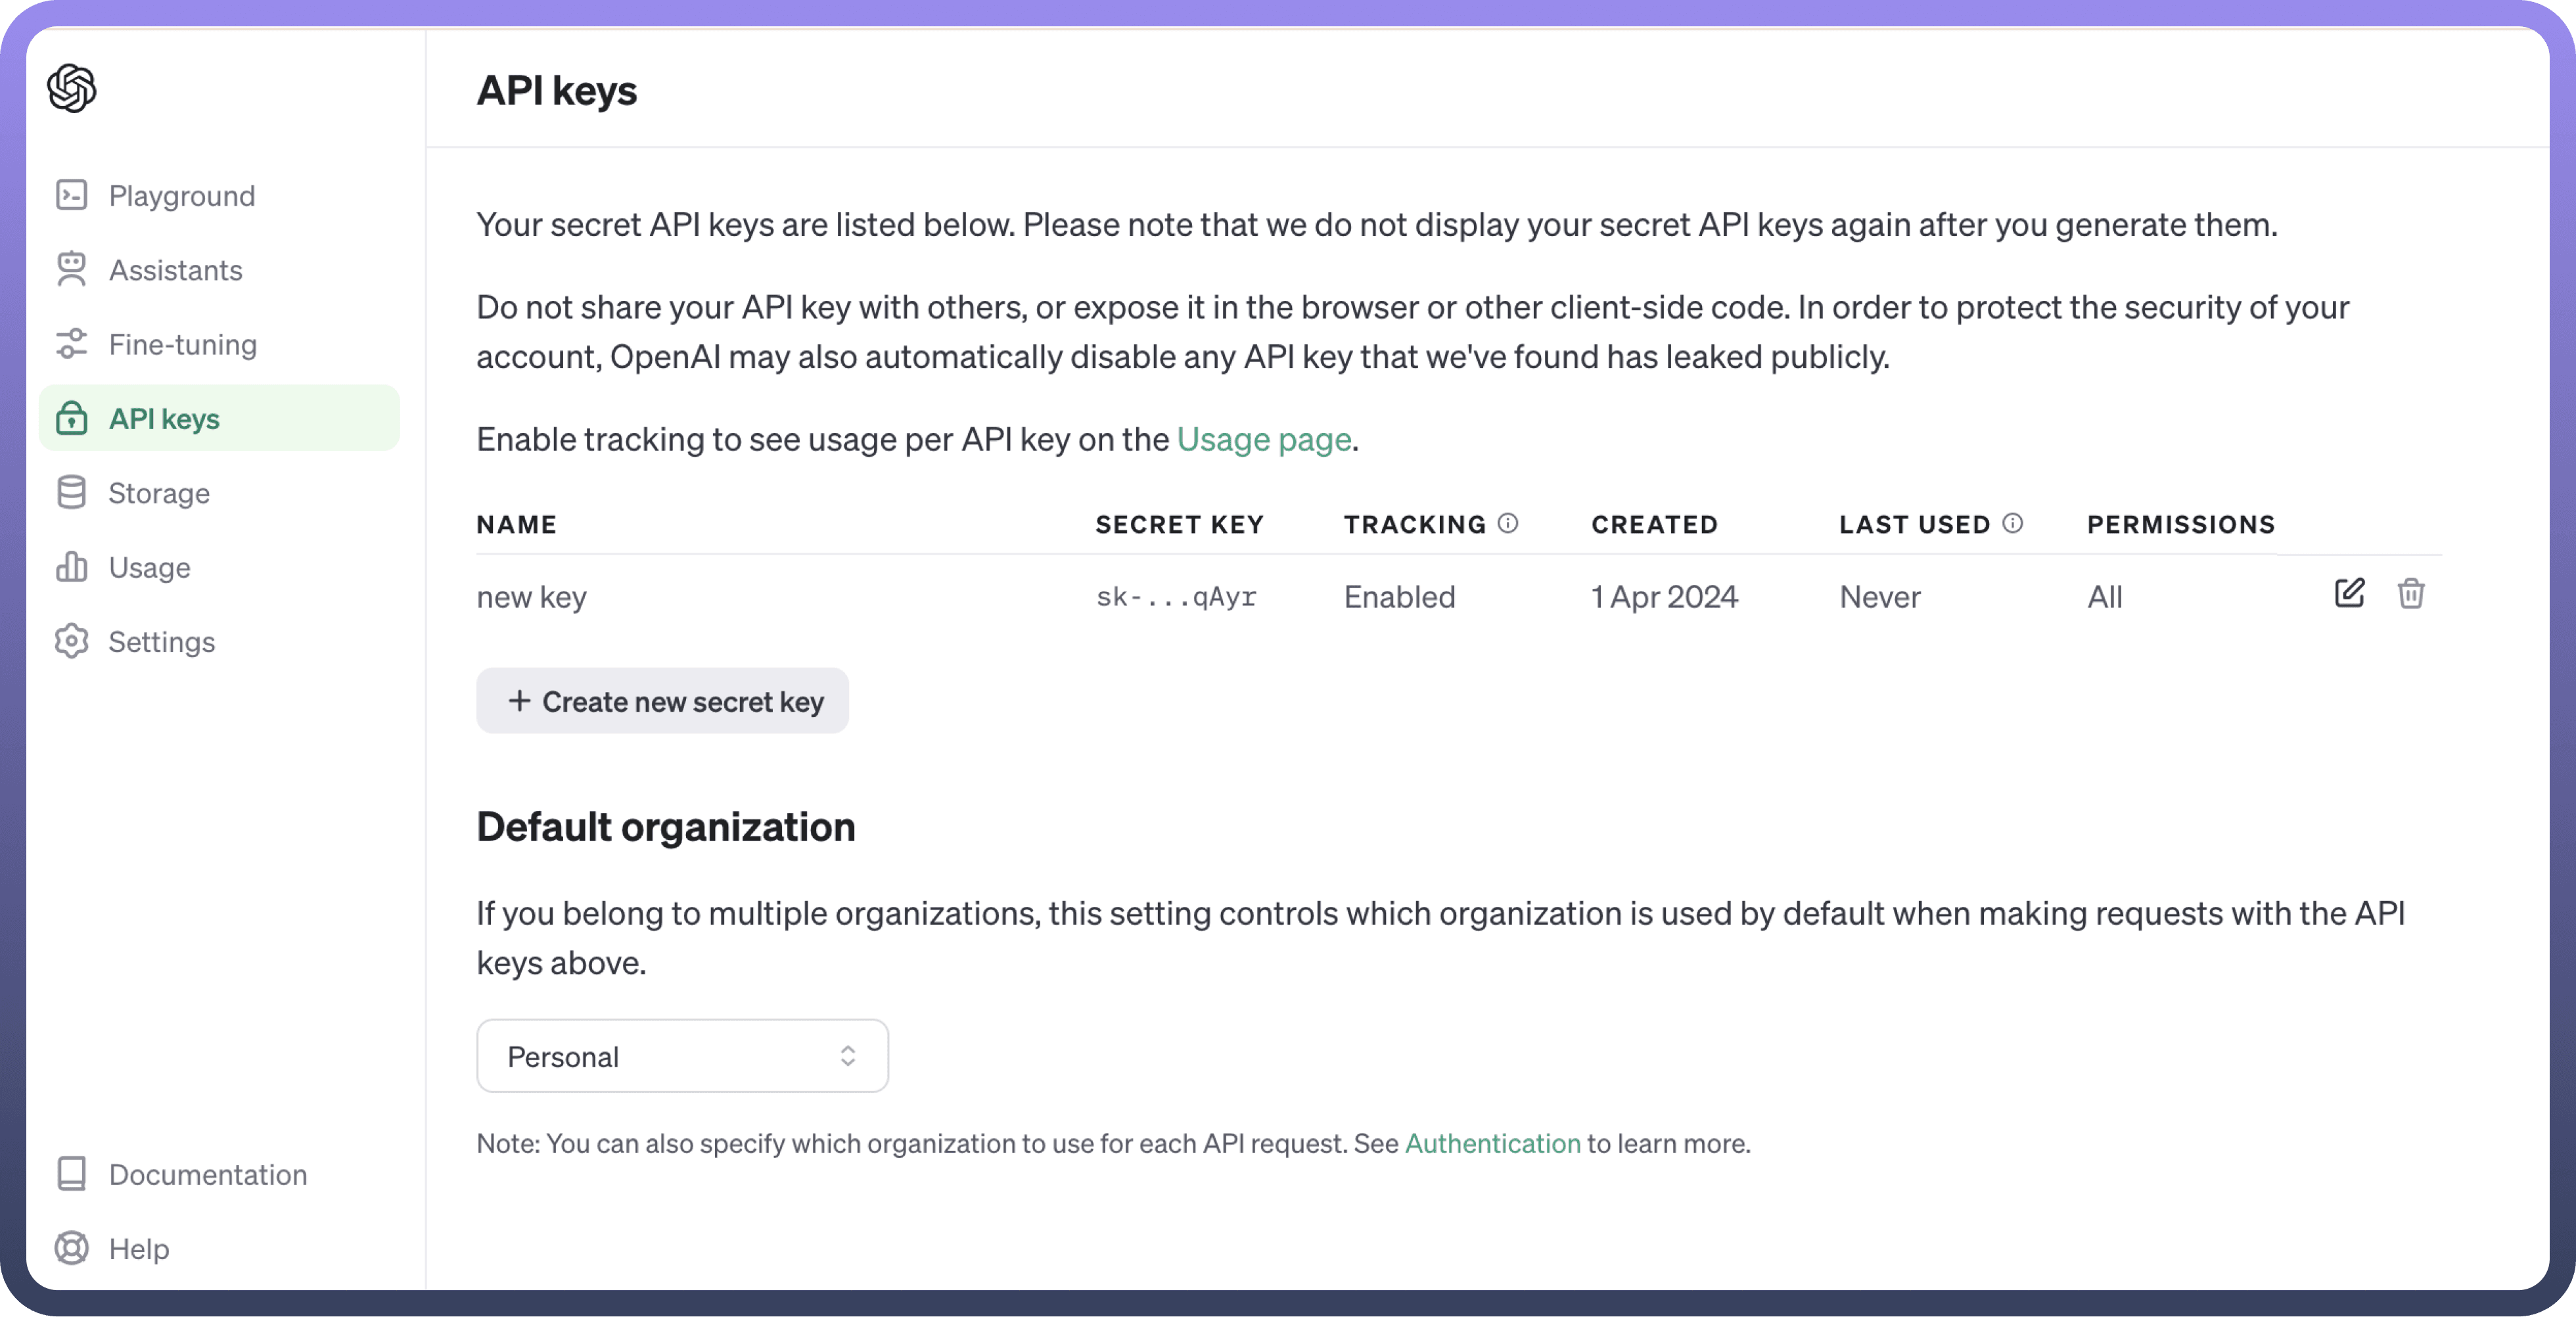Viewport: 2576px width, 1317px height.
Task: Click the Last Used info icon
Action: point(2012,523)
